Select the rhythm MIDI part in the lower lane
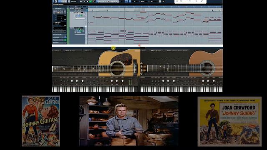Image resolution: width=267 pixels, height=150 pixels. (x=155, y=36)
